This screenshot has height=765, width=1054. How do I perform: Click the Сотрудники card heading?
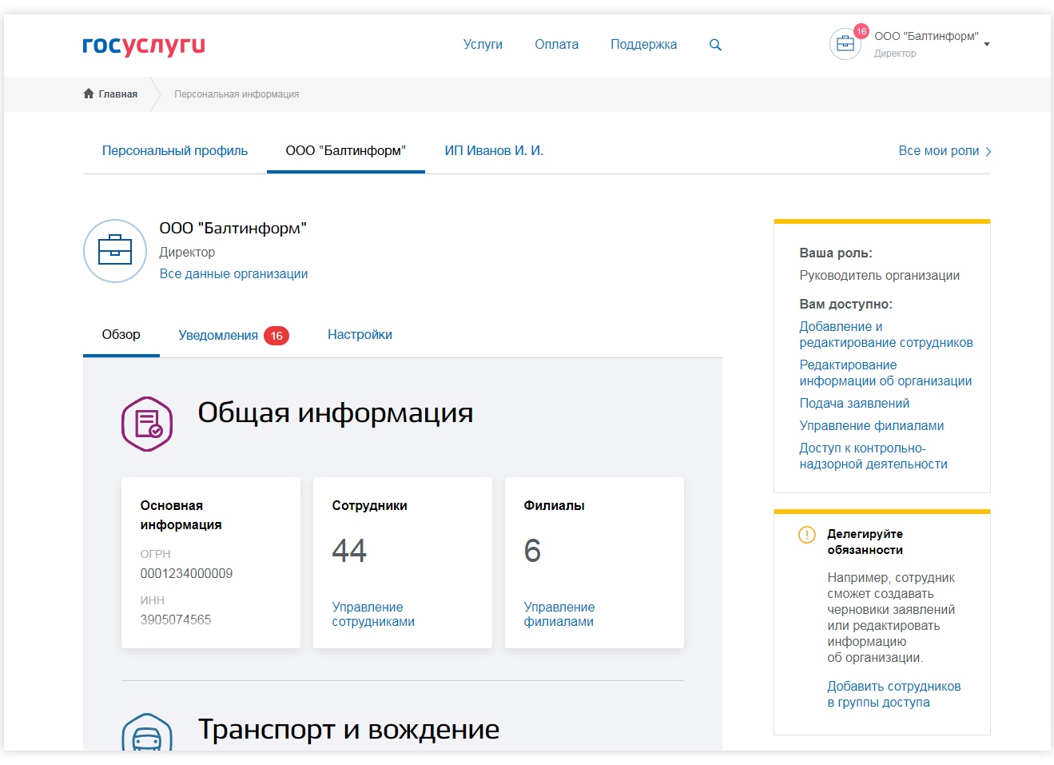[369, 505]
